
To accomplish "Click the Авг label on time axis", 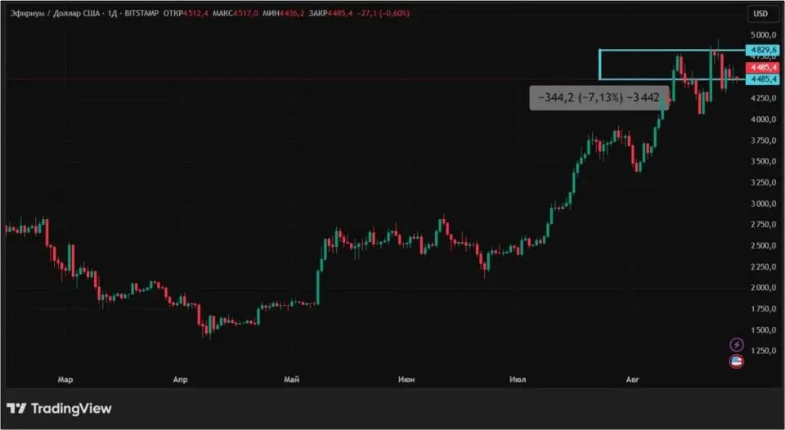I will [632, 379].
